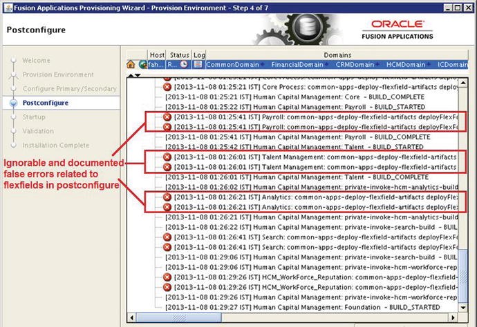Maximize the Provisioning Wizard window
This screenshot has width=477, height=327.
(x=457, y=8)
